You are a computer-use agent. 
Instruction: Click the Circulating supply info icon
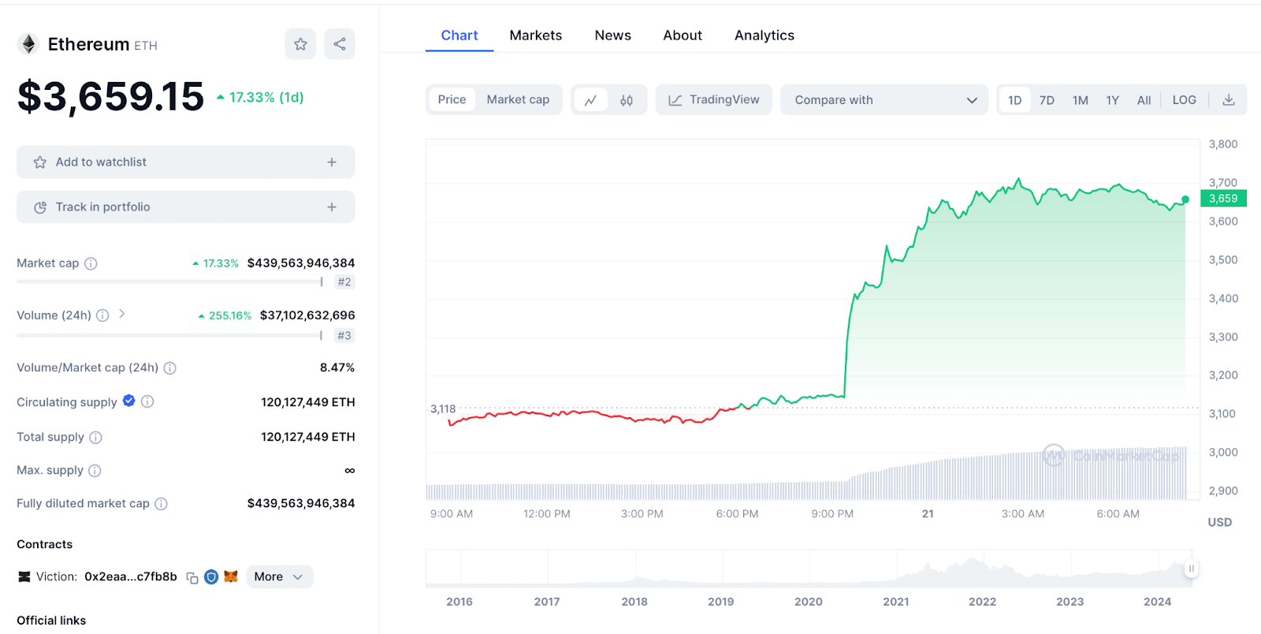pos(147,401)
